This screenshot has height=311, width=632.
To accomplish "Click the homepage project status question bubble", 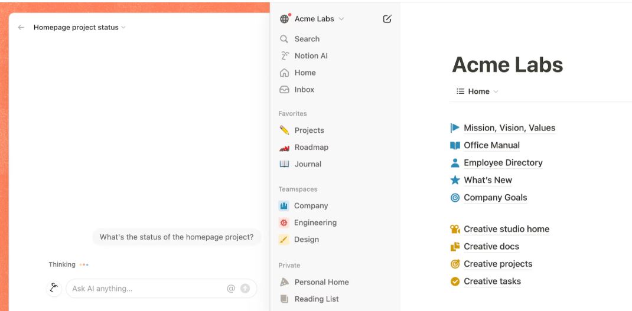I will pos(177,237).
